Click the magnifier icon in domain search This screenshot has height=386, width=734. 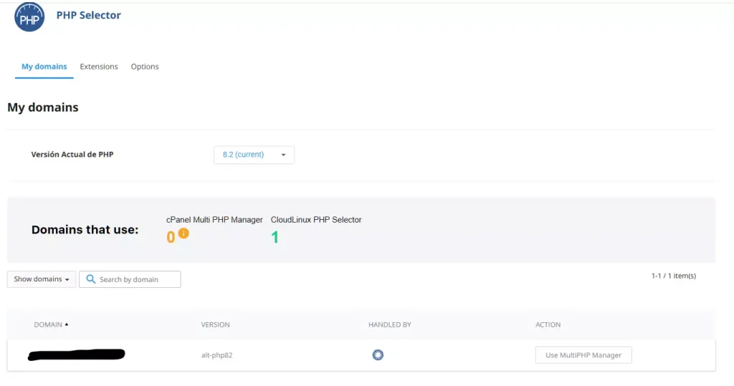(91, 279)
